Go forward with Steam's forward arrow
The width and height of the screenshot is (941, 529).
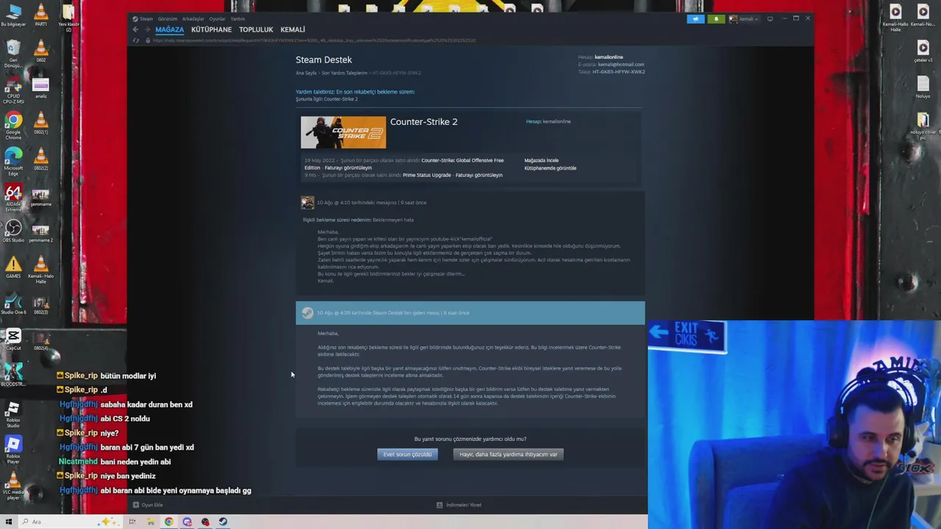pyautogui.click(x=147, y=29)
